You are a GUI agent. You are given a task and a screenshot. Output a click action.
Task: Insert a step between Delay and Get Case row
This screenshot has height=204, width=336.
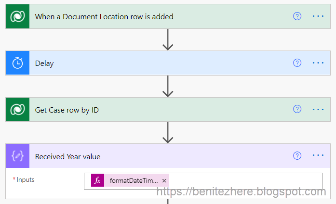click(168, 87)
